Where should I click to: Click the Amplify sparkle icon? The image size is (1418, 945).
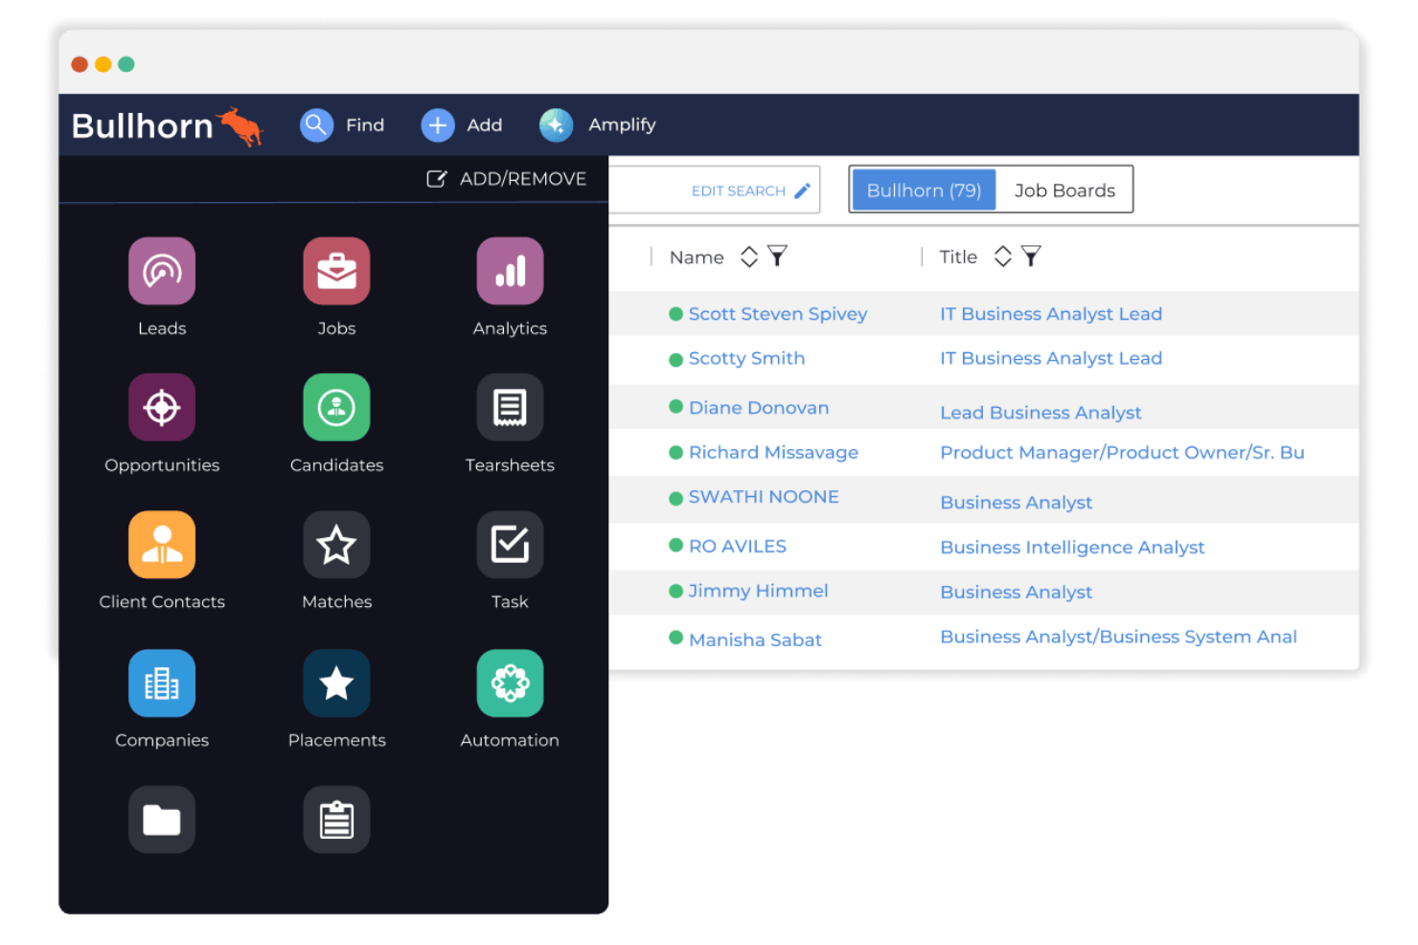(556, 124)
